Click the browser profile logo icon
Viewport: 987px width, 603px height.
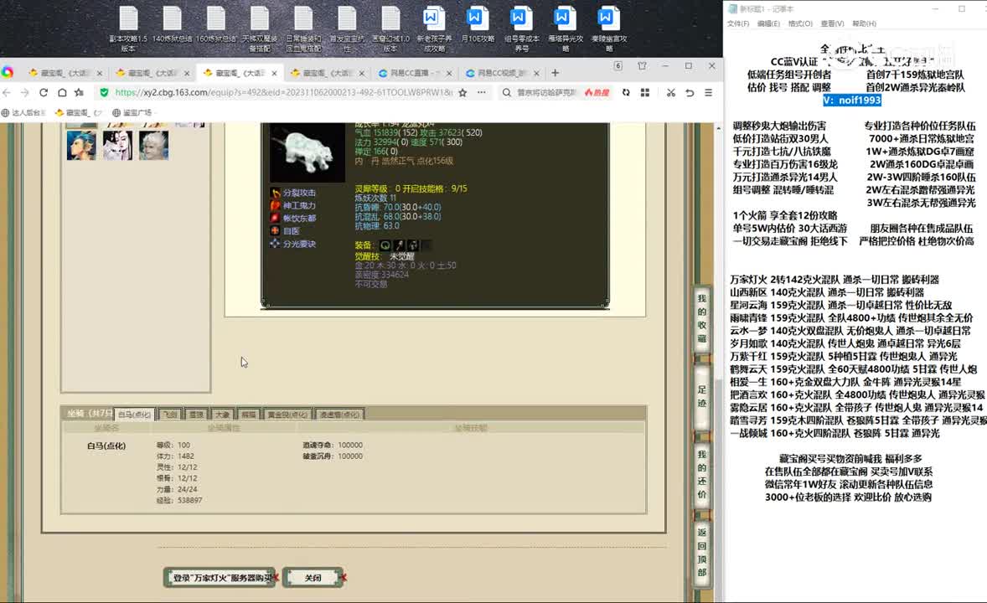[8, 72]
